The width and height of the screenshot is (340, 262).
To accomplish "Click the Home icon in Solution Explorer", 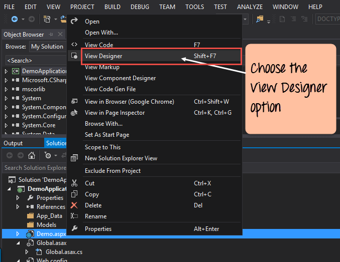I will pos(32,155).
